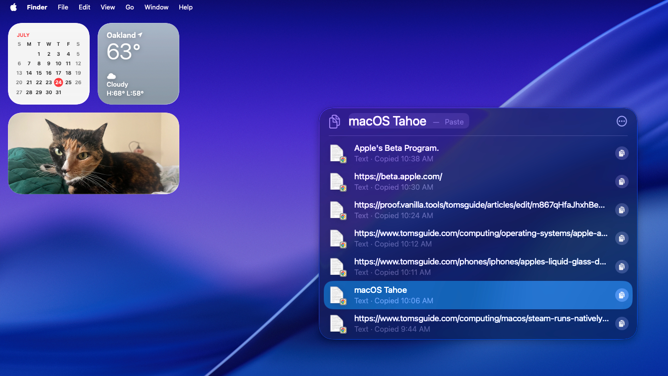Open the Go menu
This screenshot has width=668, height=376.
pyautogui.click(x=130, y=7)
